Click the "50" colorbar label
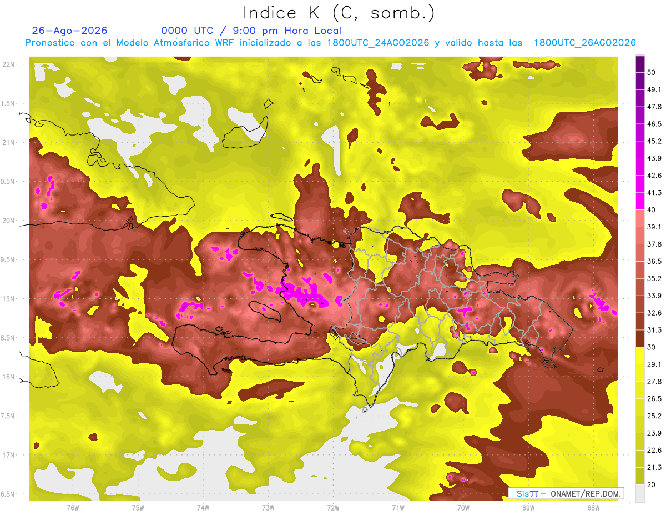This screenshot has height=515, width=666. click(x=652, y=72)
